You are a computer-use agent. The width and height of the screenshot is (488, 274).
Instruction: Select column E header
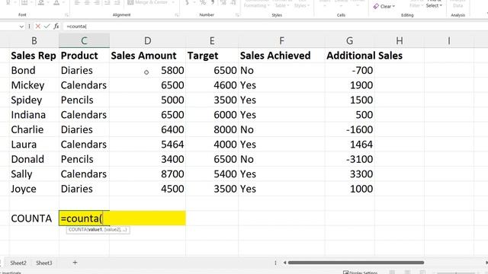tap(212, 40)
